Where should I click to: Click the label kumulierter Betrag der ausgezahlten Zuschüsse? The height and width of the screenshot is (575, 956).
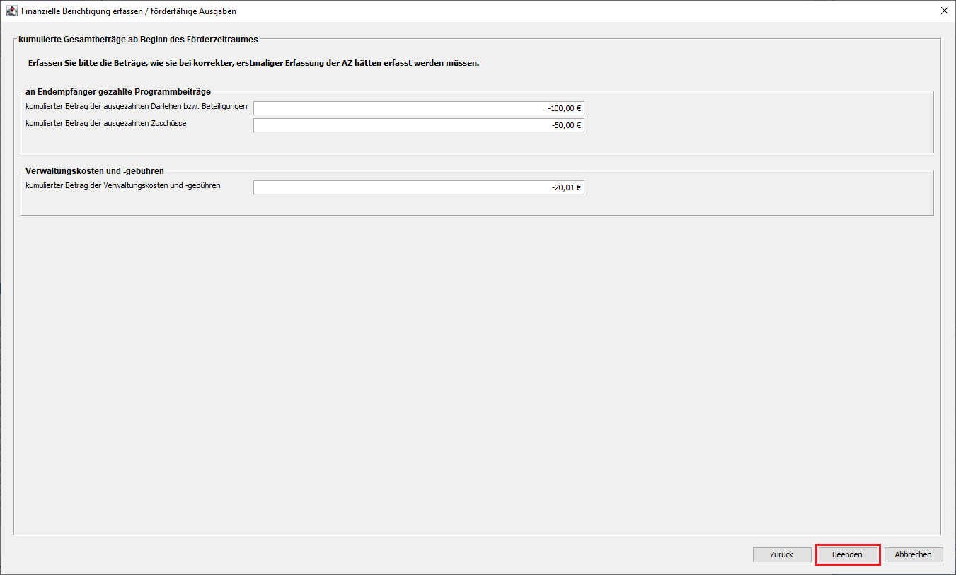(x=106, y=123)
